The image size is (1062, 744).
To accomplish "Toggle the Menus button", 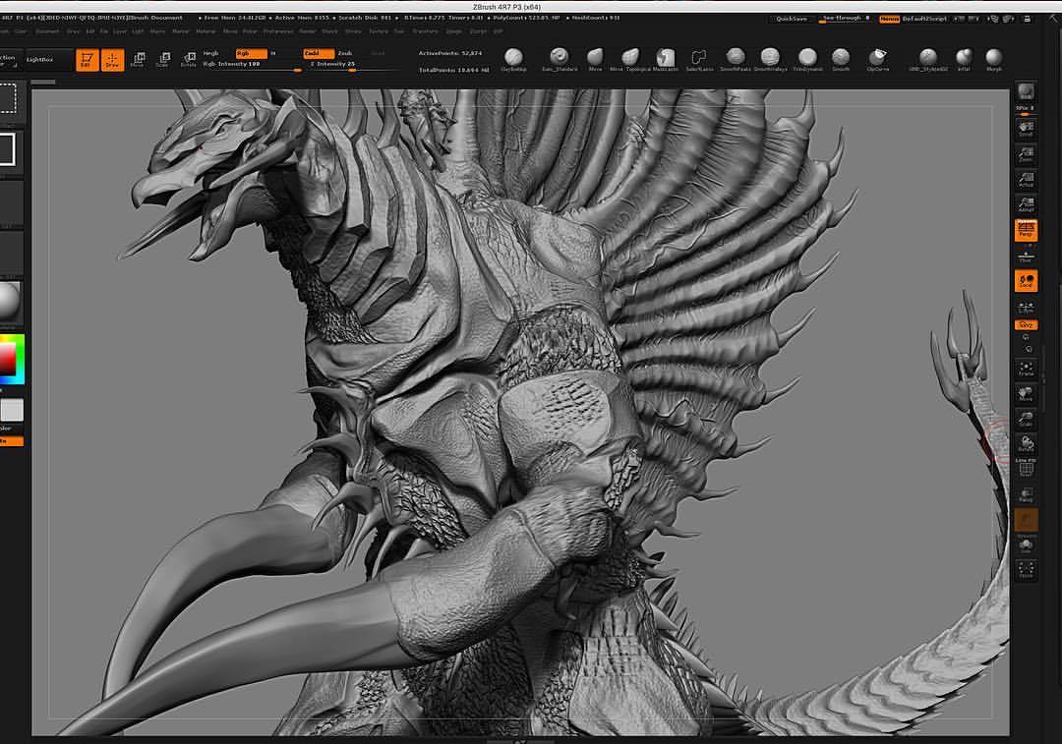I will pos(889,19).
